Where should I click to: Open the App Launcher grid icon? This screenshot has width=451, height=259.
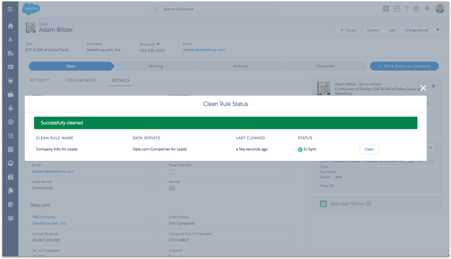[x=396, y=8]
